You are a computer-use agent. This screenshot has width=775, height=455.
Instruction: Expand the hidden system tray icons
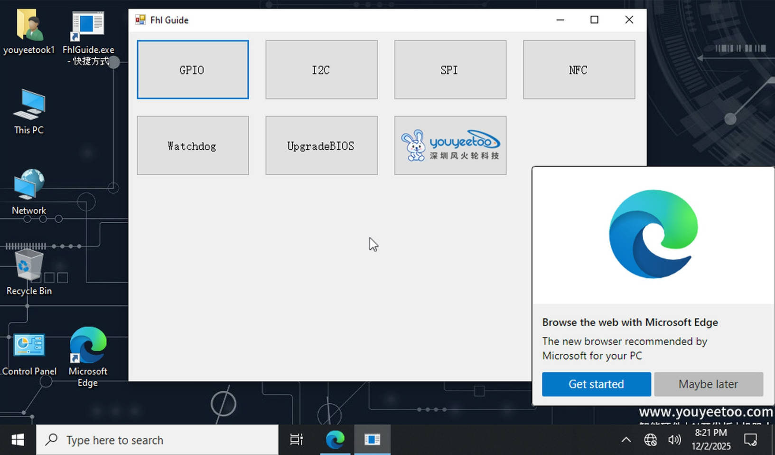pyautogui.click(x=626, y=440)
